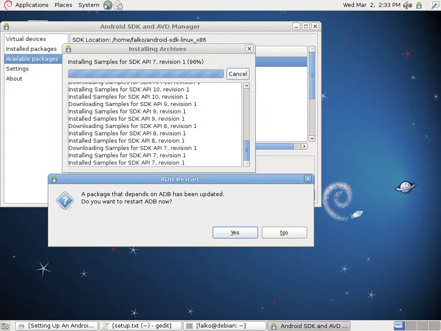Maximize the Android SDK Manager window
Screen dimensions: 441x331
(x=306, y=26)
